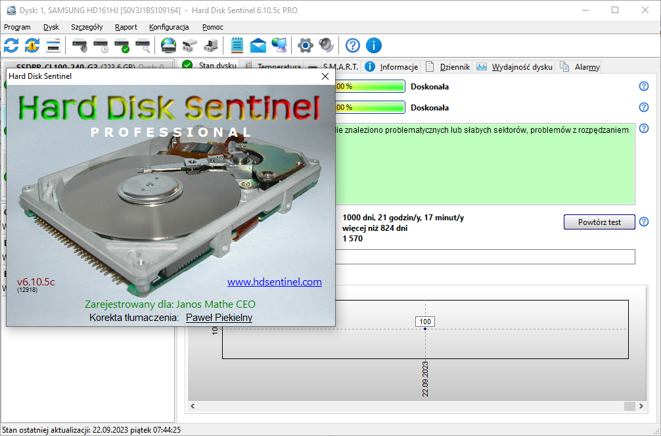
Task: Click the blue envelope e-mail icon
Action: [258, 45]
